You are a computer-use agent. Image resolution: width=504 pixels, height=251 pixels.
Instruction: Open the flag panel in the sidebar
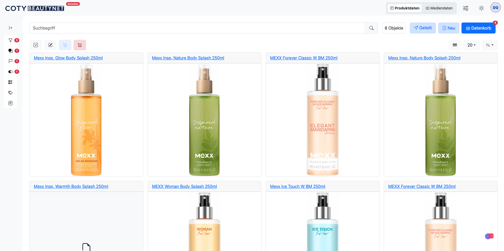click(10, 61)
